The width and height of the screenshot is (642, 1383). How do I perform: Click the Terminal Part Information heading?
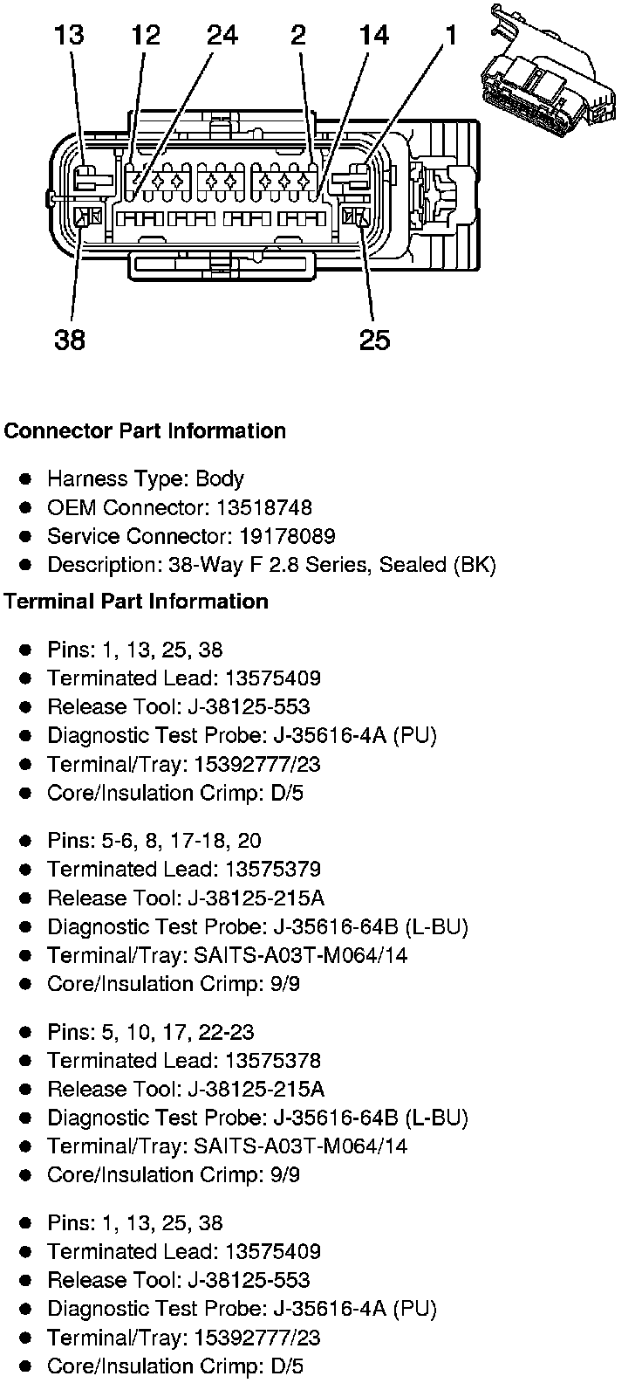136,602
